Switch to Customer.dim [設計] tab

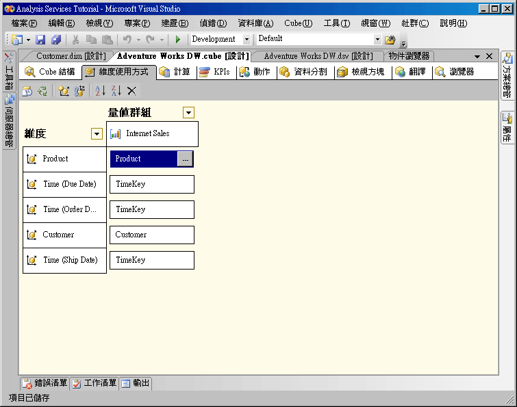(x=71, y=56)
